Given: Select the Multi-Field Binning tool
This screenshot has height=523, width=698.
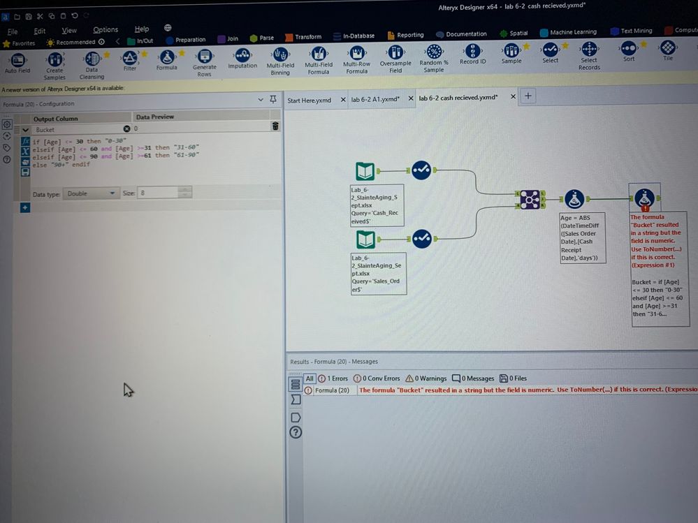Looking at the screenshot, I should [x=280, y=61].
